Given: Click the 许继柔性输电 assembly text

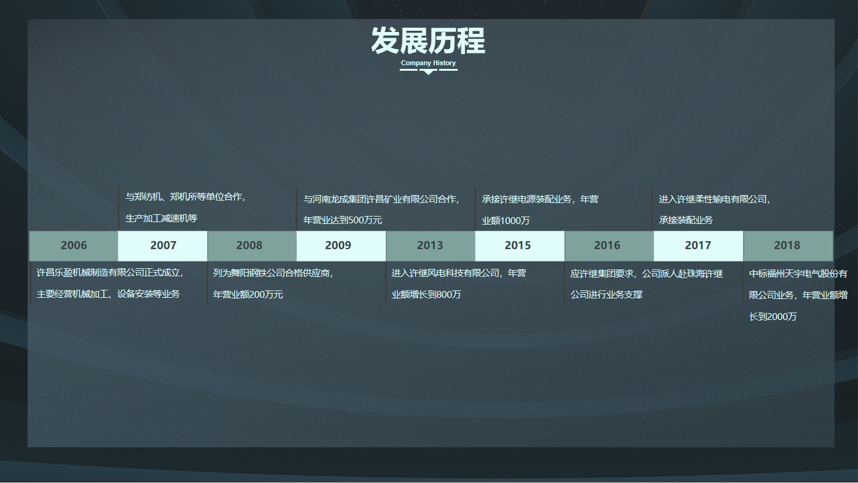Looking at the screenshot, I should pos(714,209).
